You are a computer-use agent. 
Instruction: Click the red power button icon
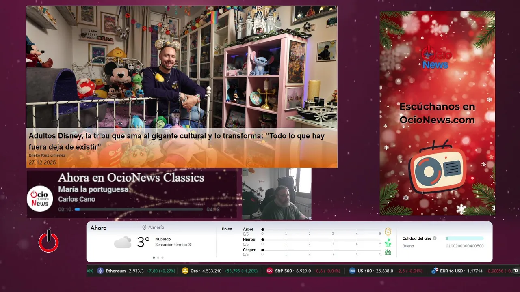coord(49,241)
